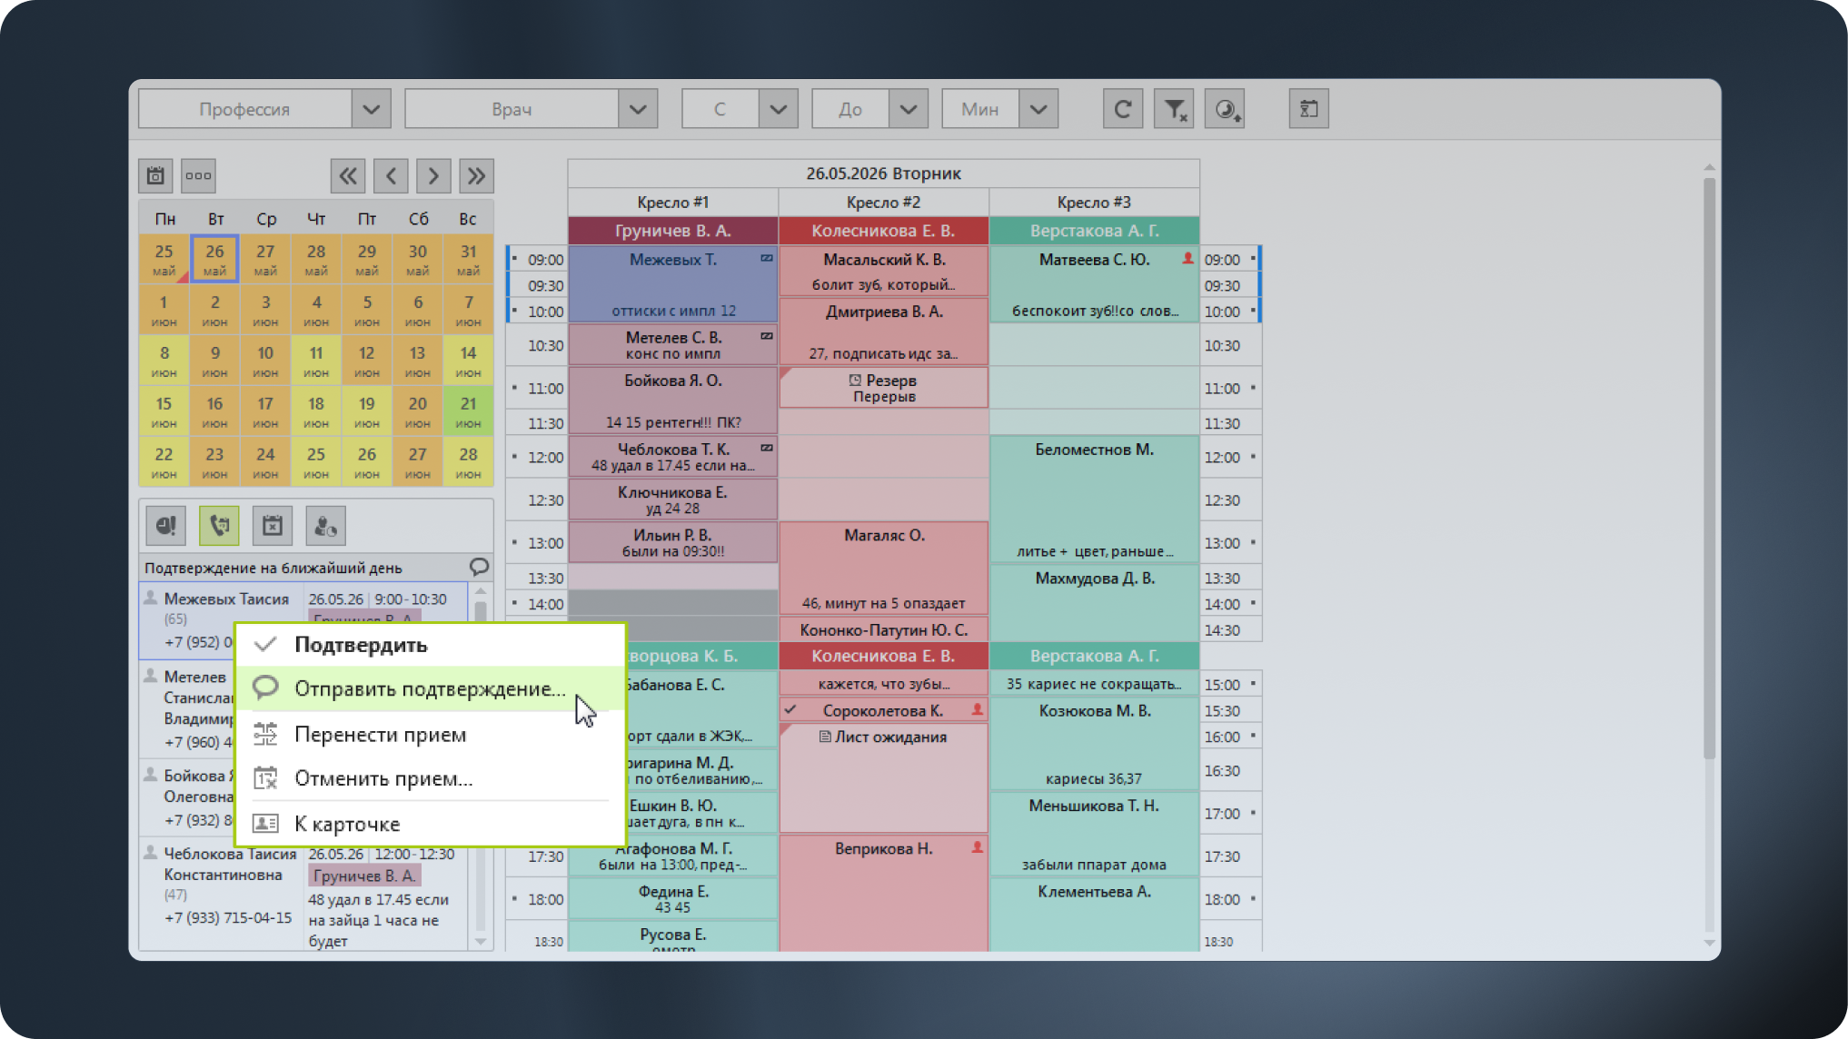Toggle today calendar view button
Screen dimensions: 1848x1039
[155, 175]
